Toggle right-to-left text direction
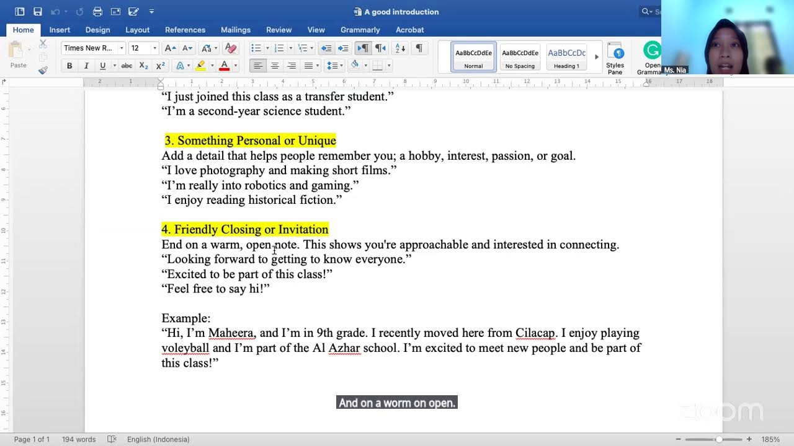 (380, 48)
